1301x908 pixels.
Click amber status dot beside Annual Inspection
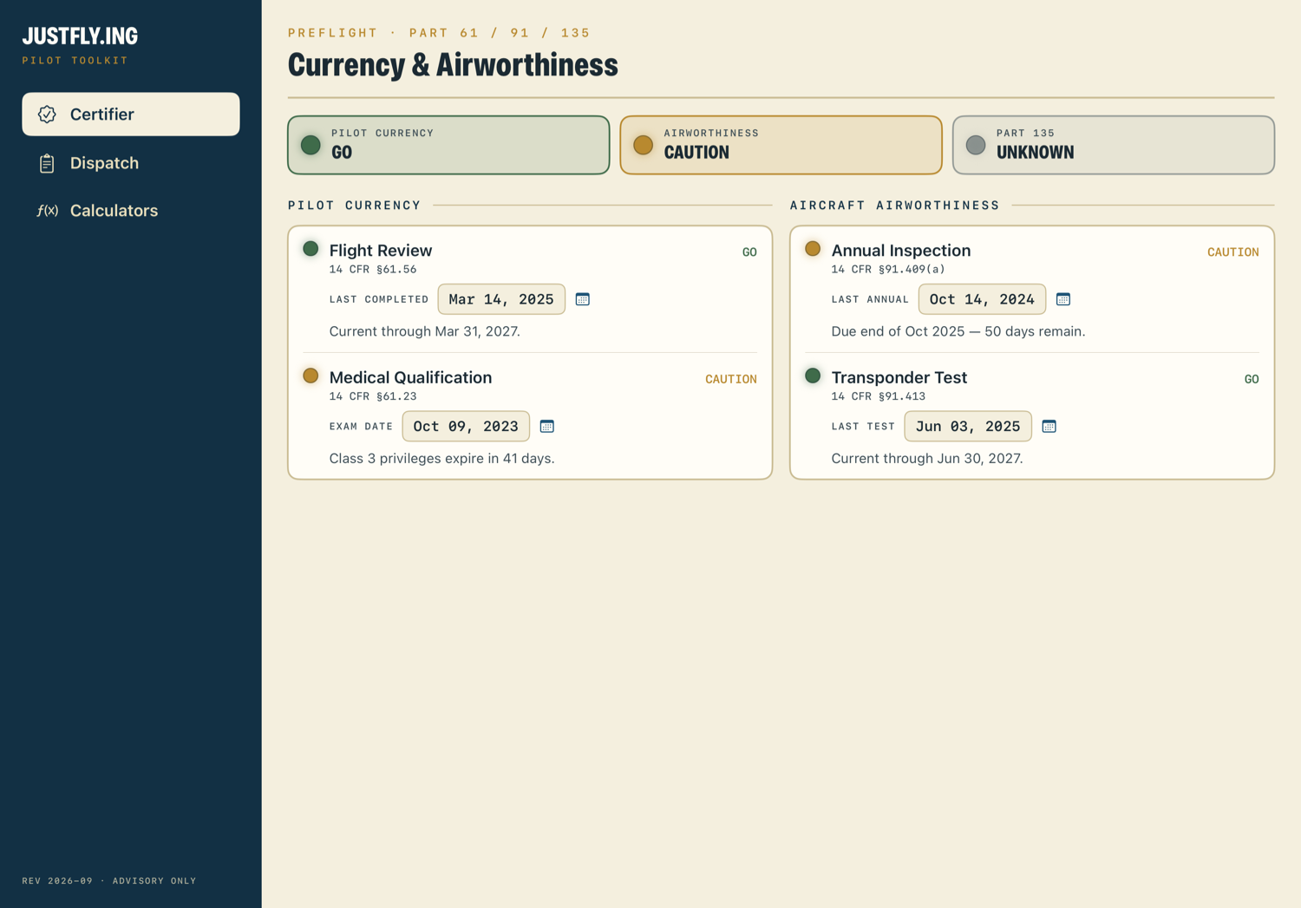point(813,249)
